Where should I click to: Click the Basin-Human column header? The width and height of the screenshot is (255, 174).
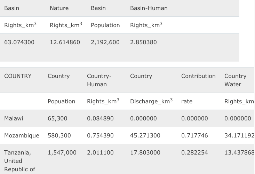(149, 8)
